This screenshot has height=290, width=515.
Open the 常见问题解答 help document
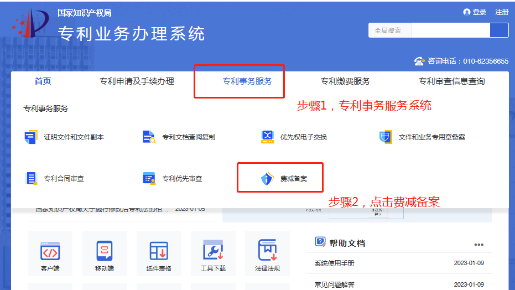pos(334,285)
